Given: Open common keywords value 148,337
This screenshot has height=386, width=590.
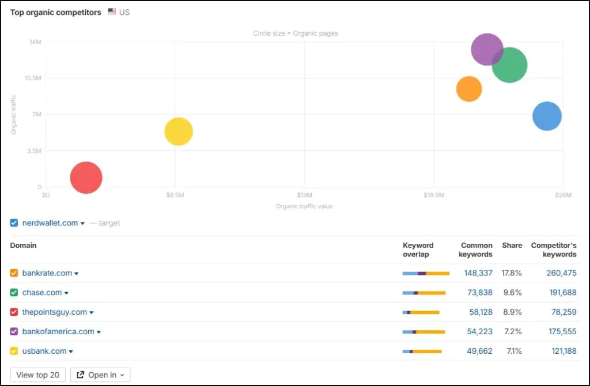Looking at the screenshot, I should tap(478, 273).
